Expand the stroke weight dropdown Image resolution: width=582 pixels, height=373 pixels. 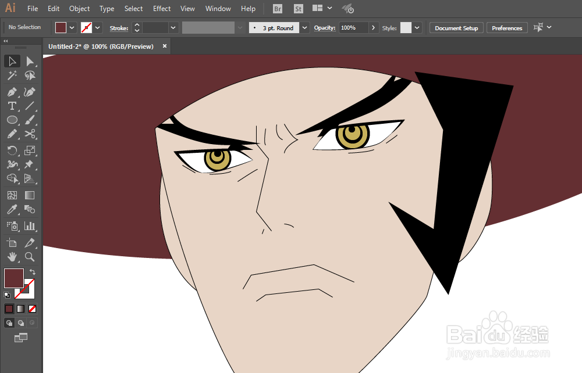(173, 28)
